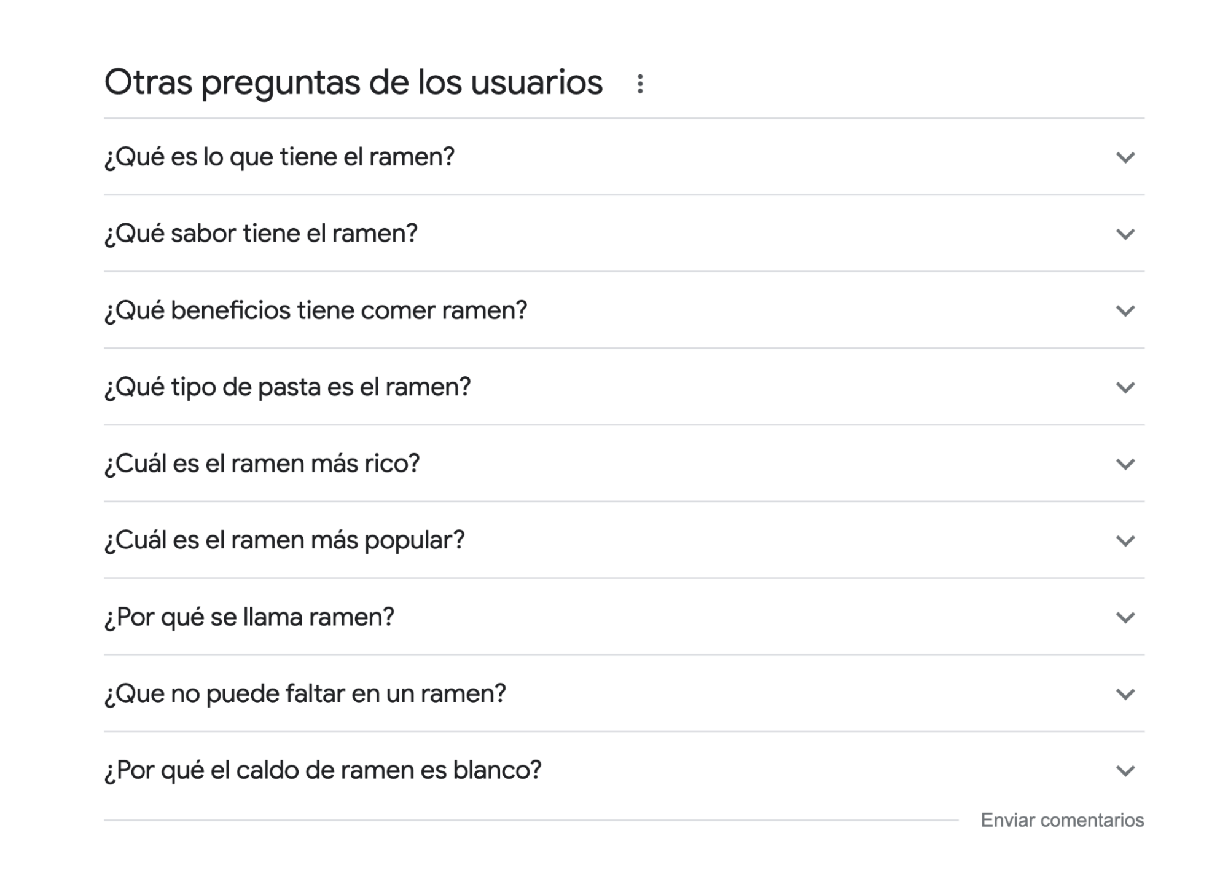1228x876 pixels.
Task: Open the question '¿Qué tipo de pasta es el ramen?'
Action: pos(287,387)
